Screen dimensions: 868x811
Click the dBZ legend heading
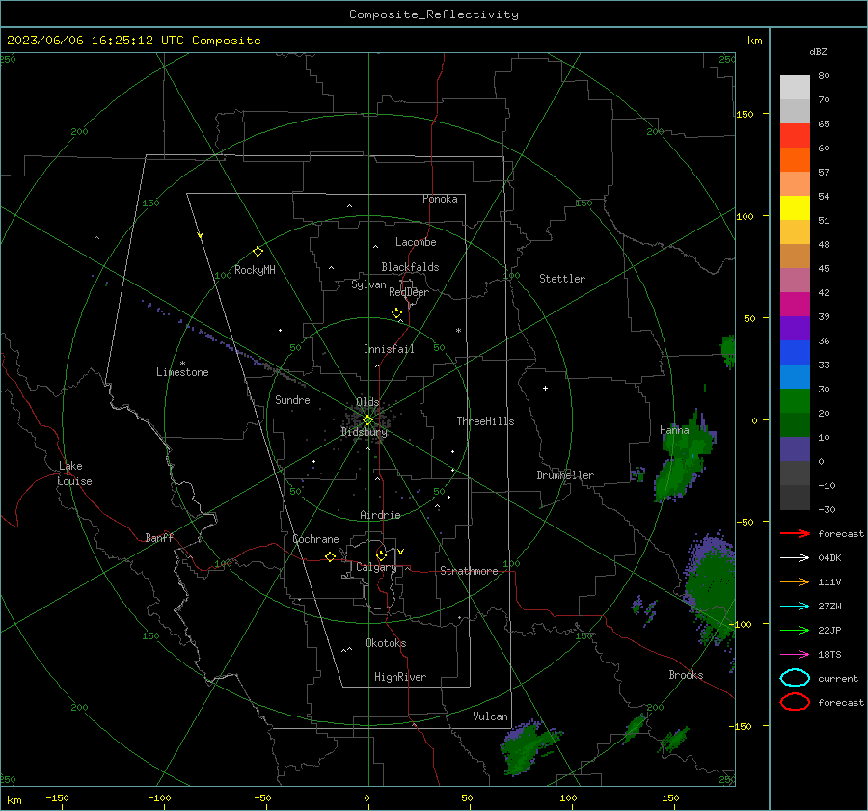click(818, 51)
